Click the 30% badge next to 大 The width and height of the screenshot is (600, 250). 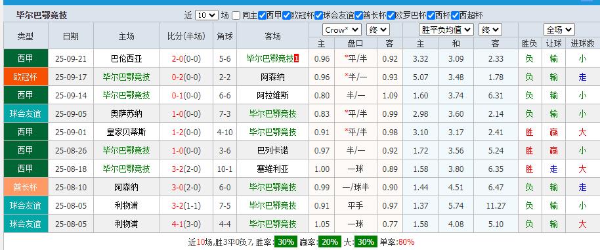tap(365, 241)
